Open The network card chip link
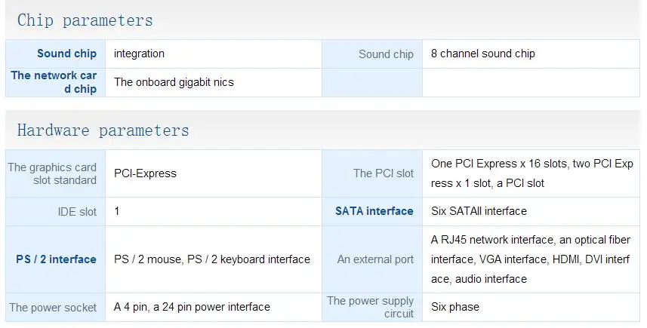Screen dimensions: 647x328 pyautogui.click(x=54, y=82)
